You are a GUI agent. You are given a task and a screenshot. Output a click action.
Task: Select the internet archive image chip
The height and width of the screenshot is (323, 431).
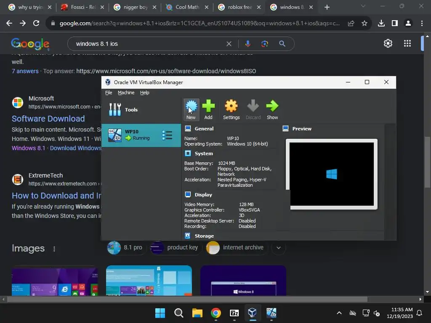click(x=236, y=247)
